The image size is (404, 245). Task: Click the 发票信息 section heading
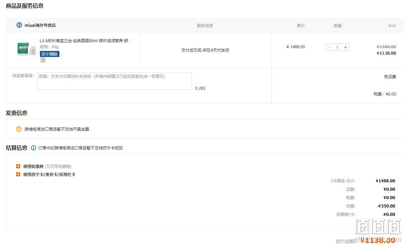[x=16, y=113]
